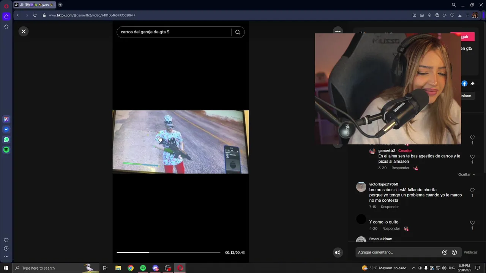Reply to 'Y como lo quito' comment
This screenshot has width=486, height=273.
[391, 229]
